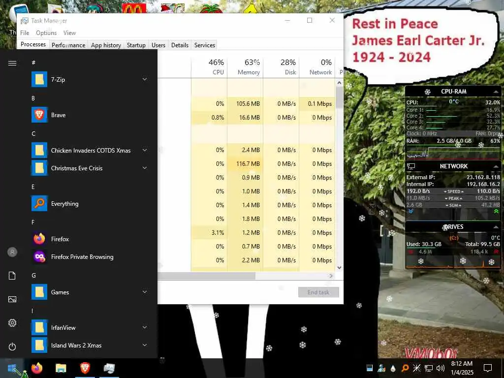Collapse the DRIVES widget panel arrow

click(496, 227)
